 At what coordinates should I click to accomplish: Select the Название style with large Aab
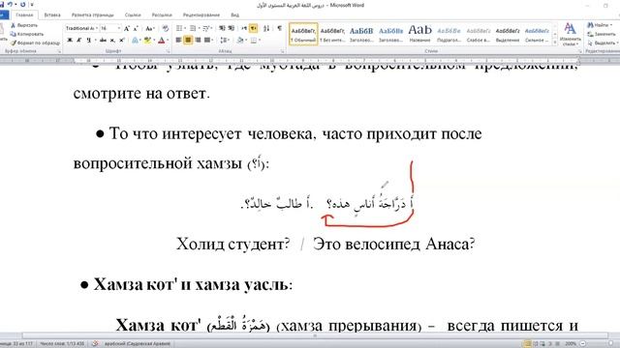click(x=419, y=34)
